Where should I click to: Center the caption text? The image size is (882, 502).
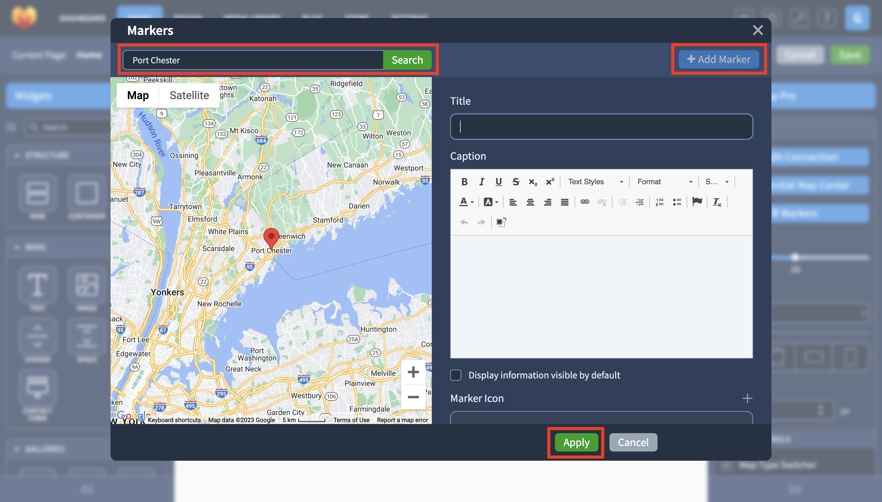[x=530, y=202]
